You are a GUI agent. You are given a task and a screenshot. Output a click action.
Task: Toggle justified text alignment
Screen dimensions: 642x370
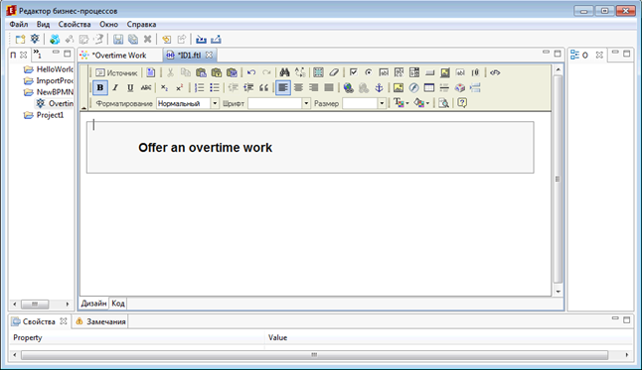pyautogui.click(x=329, y=88)
